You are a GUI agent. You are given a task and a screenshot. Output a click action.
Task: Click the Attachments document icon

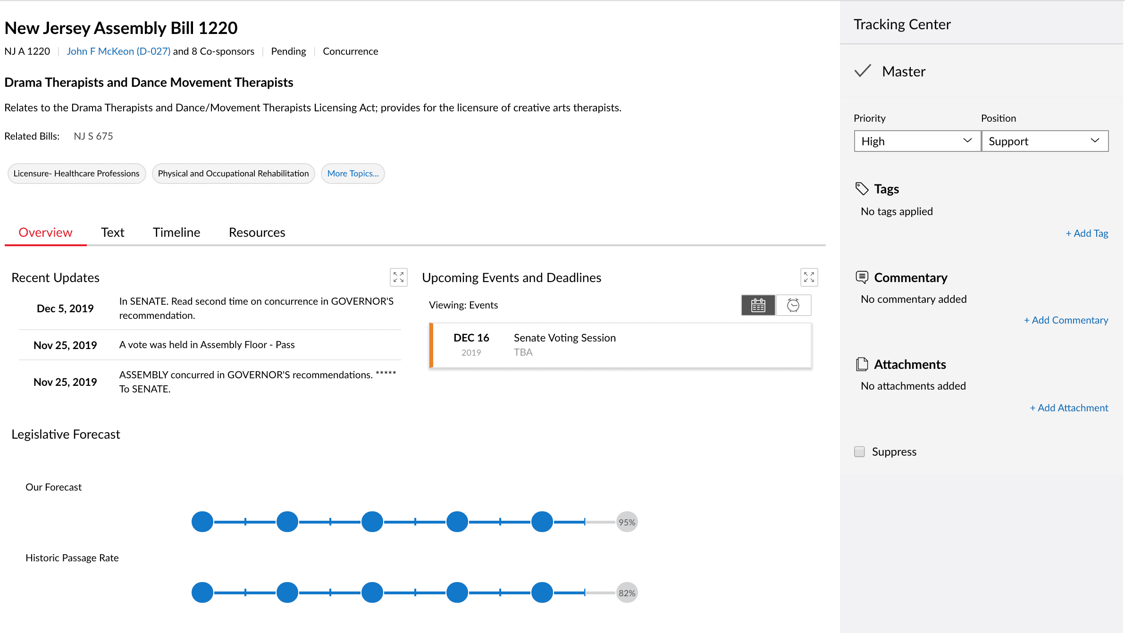[x=862, y=364]
